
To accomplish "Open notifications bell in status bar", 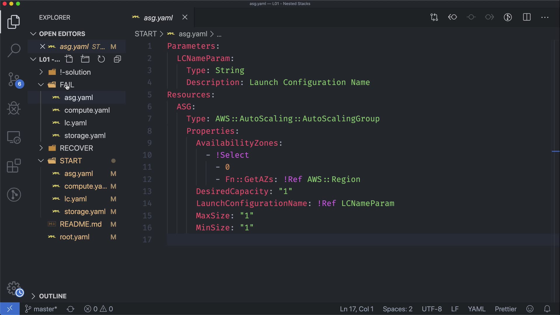I will click(x=547, y=309).
